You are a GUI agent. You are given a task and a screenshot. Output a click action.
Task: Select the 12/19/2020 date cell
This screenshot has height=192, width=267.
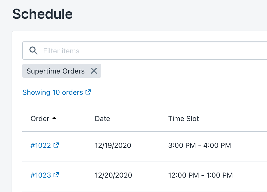(113, 146)
